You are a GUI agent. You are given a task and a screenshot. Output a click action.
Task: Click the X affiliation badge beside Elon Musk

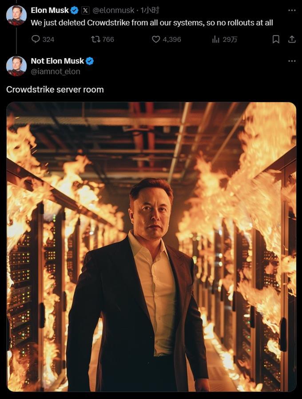[x=86, y=10]
